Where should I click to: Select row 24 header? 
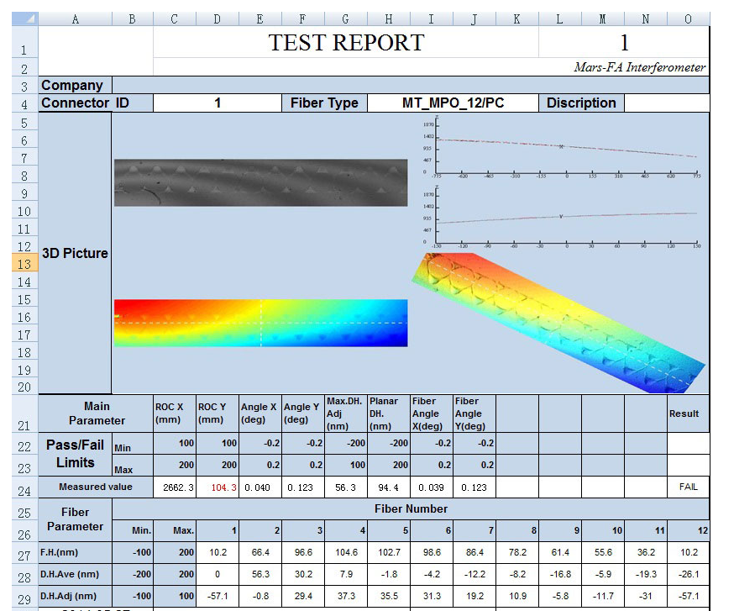[x=25, y=488]
